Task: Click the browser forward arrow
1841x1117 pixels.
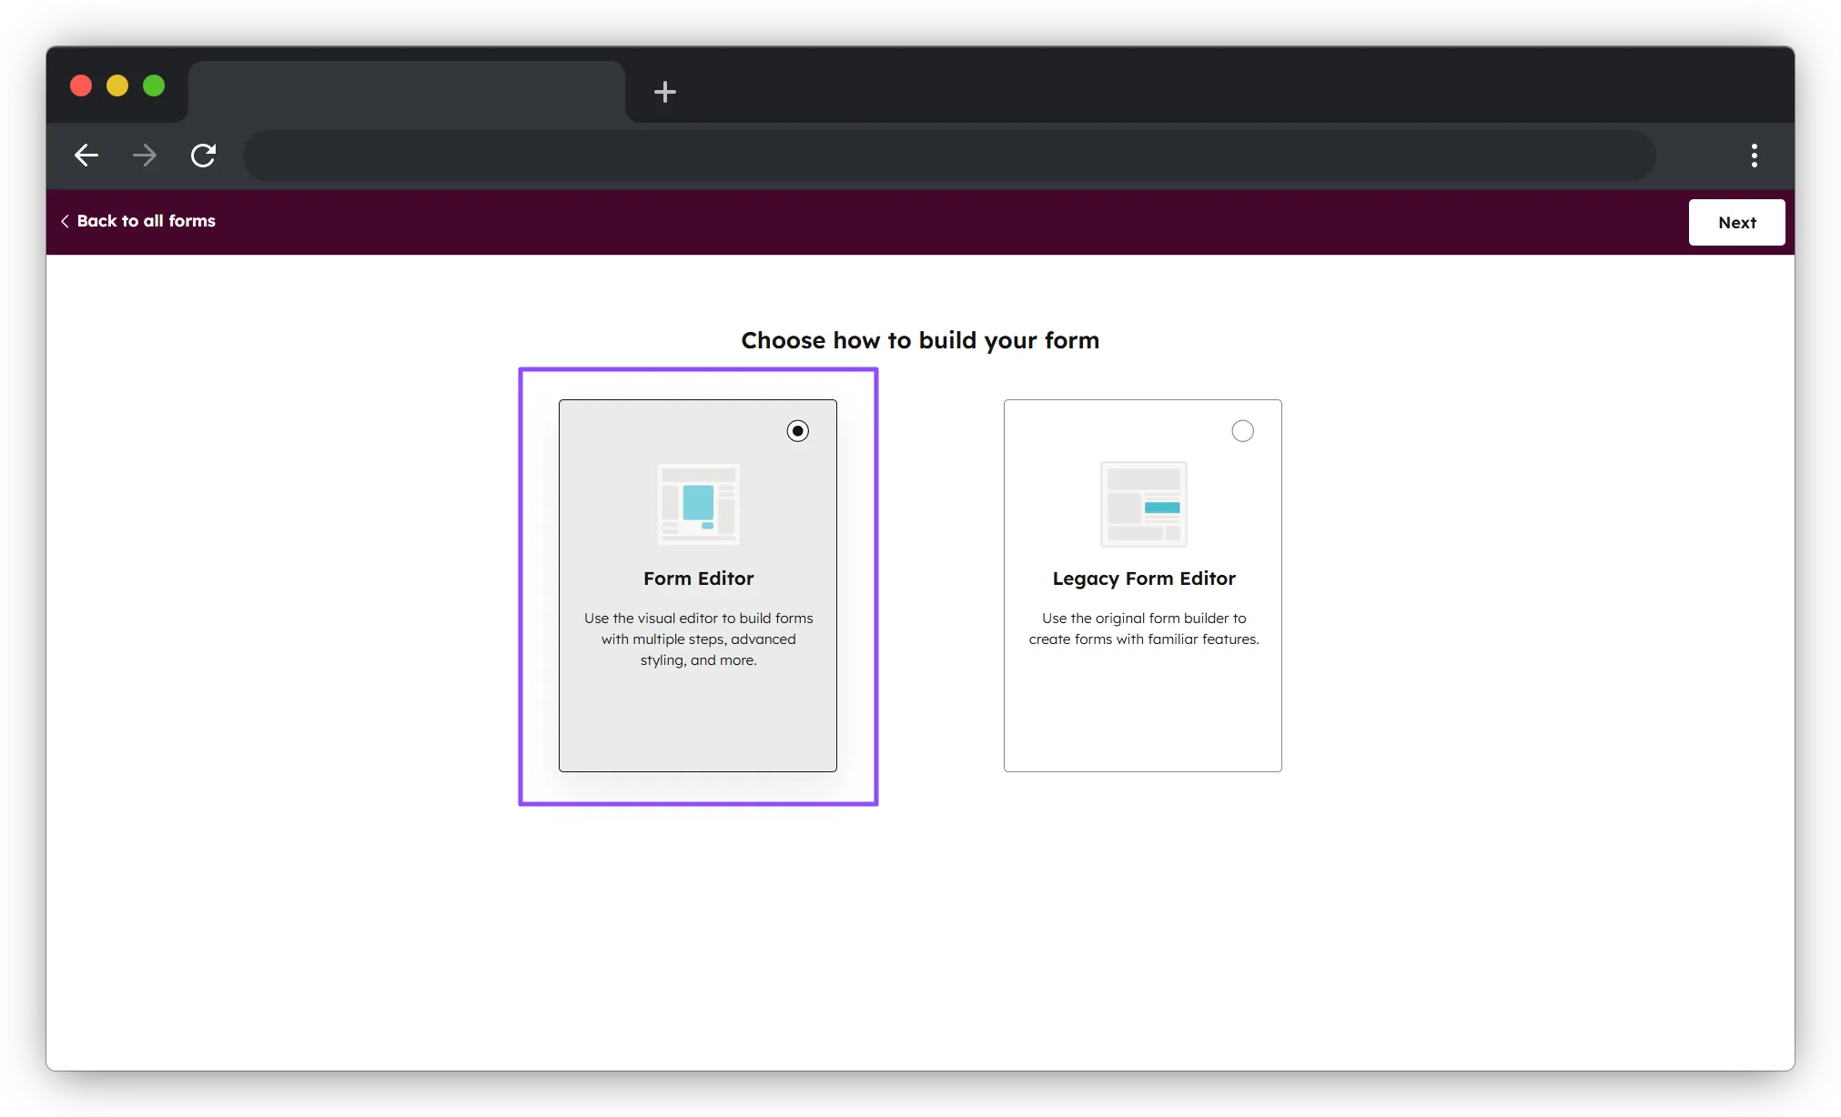Action: coord(145,156)
